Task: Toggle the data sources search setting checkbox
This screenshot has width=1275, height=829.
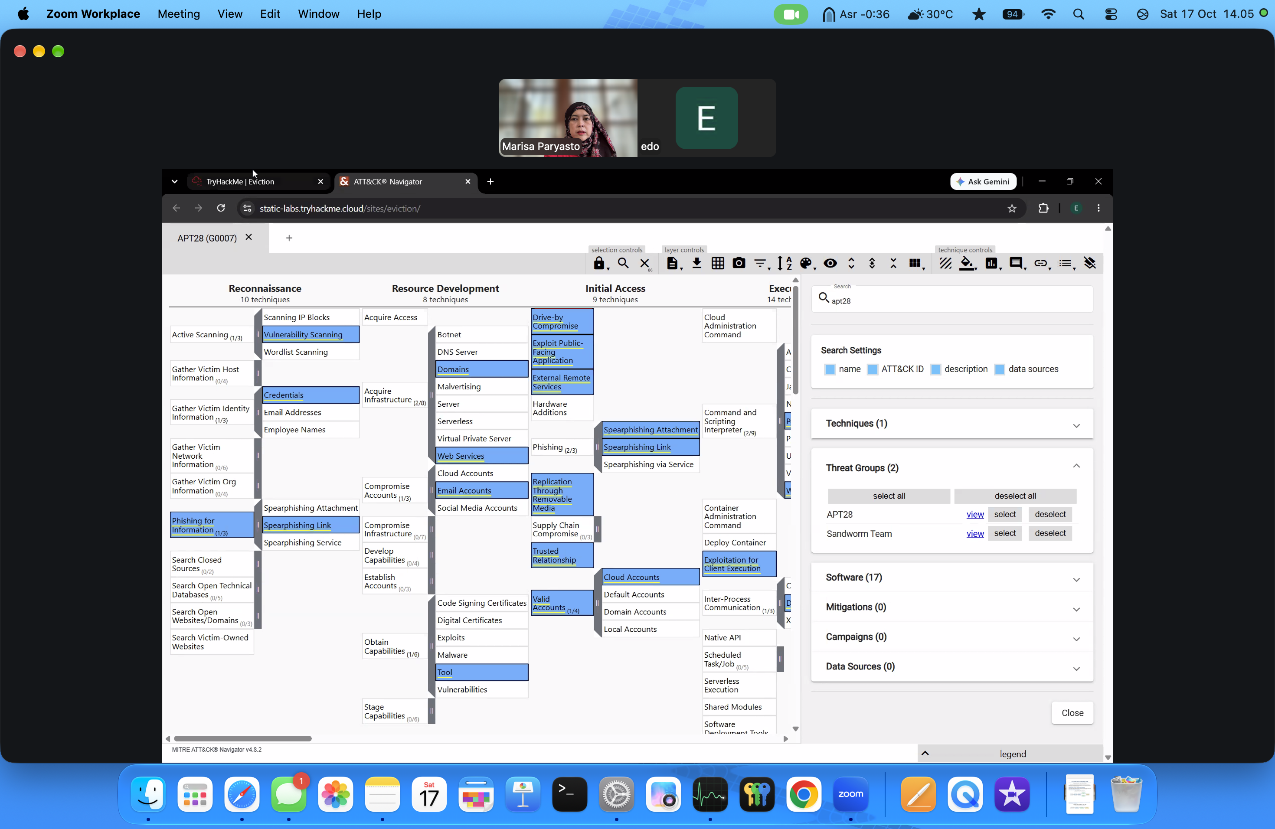Action: [x=1000, y=369]
